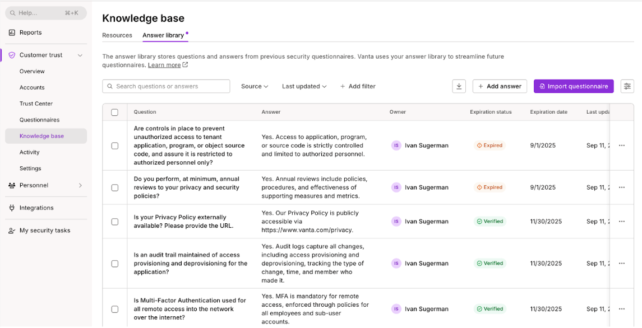Open the Last updated filter dropdown

click(304, 86)
